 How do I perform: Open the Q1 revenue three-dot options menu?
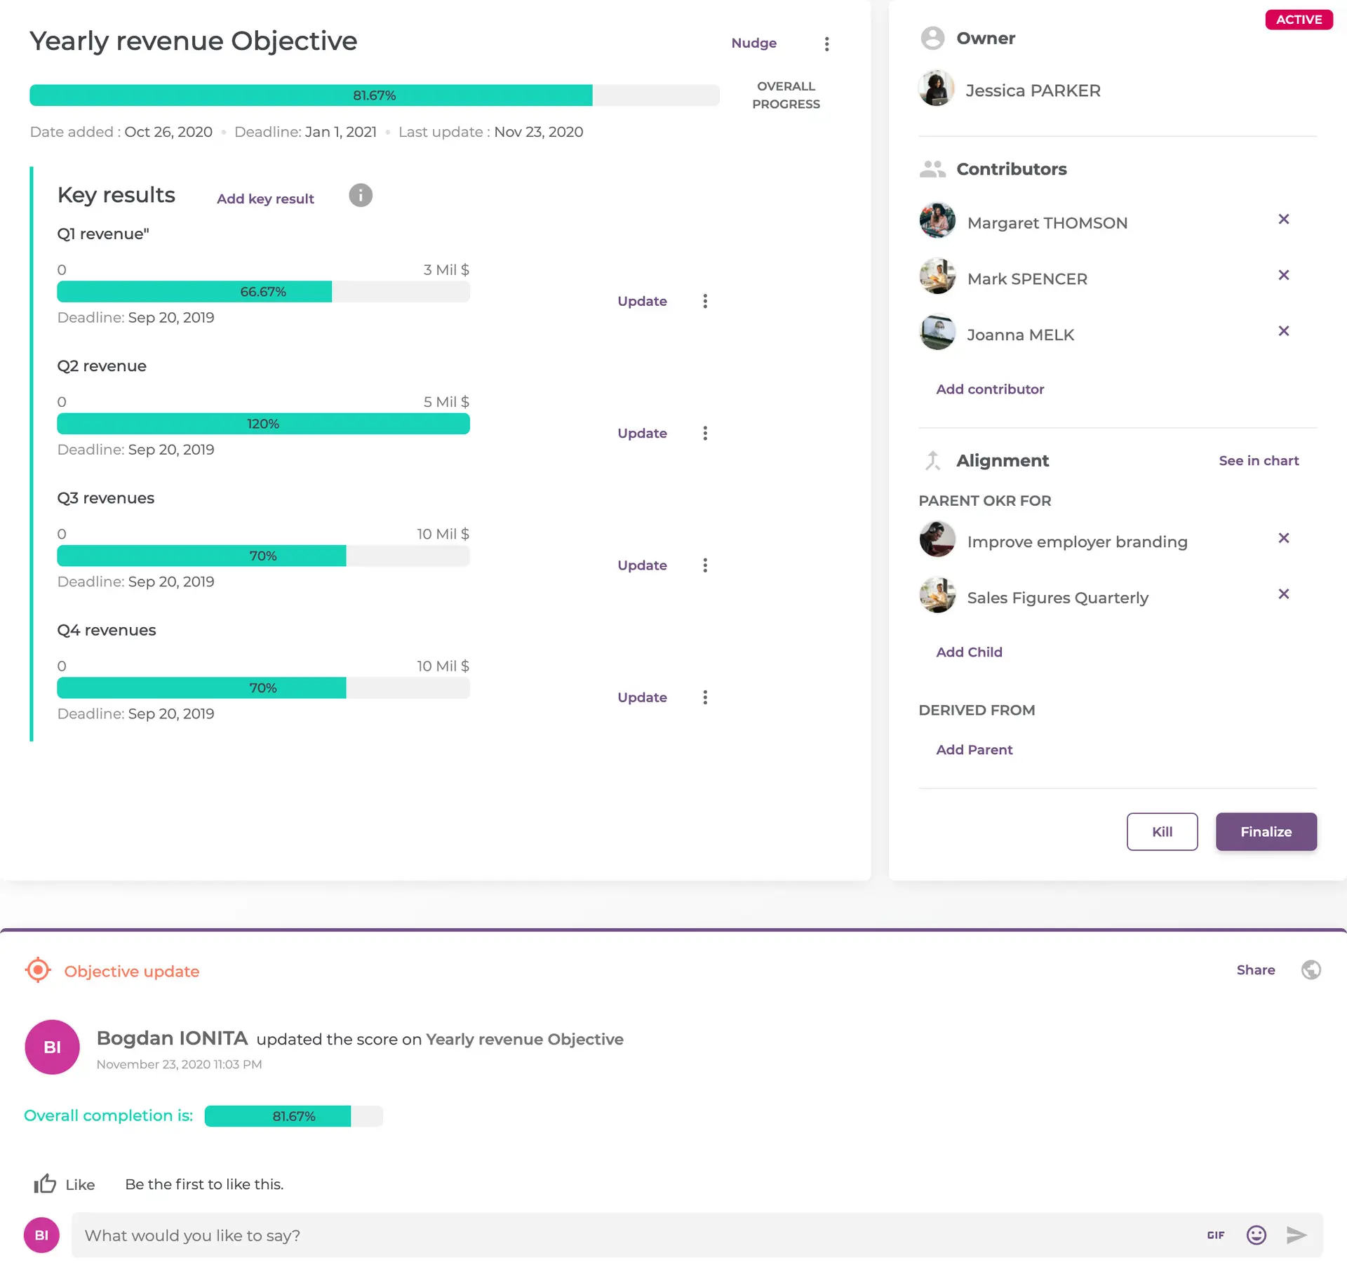tap(705, 301)
